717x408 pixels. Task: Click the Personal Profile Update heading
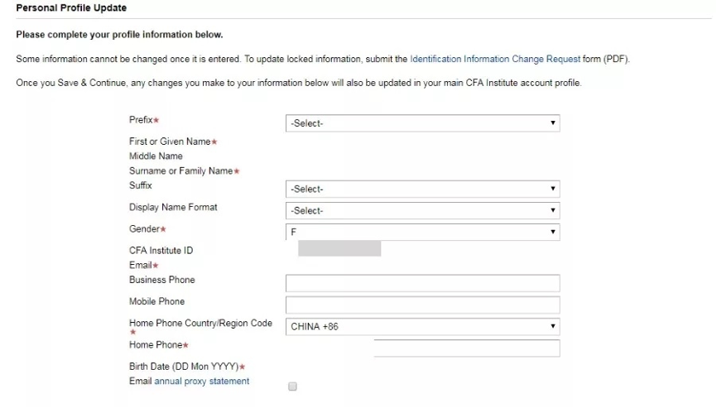(x=71, y=7)
